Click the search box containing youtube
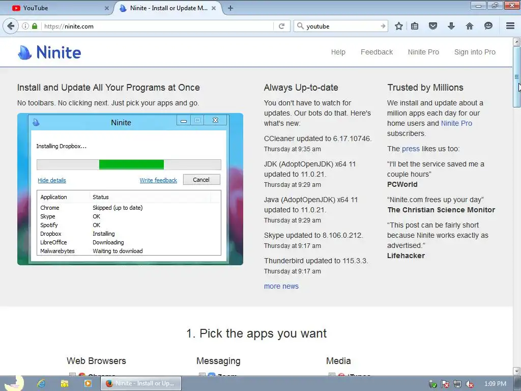 340,26
